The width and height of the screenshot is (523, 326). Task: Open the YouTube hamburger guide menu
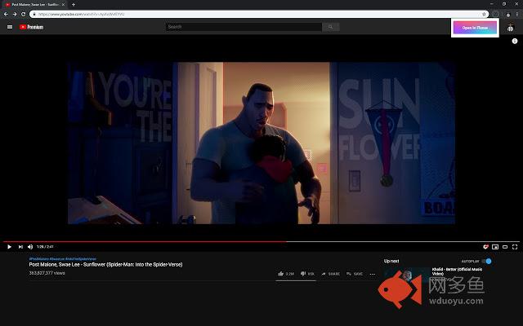click(x=10, y=27)
